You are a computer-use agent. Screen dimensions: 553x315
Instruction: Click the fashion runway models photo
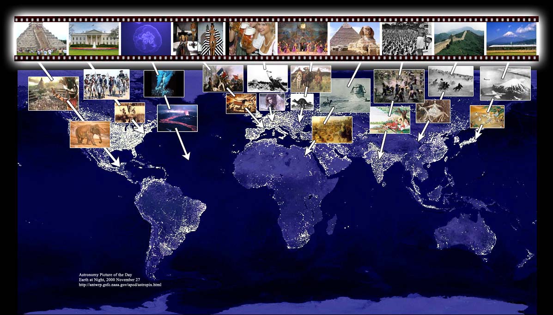tap(198, 38)
